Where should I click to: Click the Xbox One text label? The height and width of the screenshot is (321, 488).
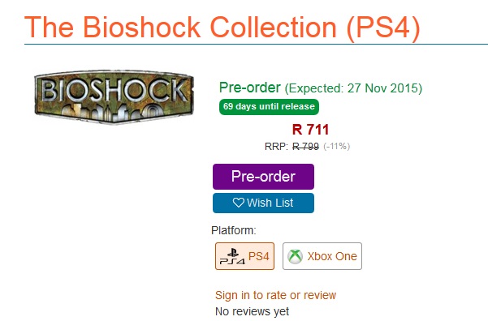pyautogui.click(x=332, y=256)
